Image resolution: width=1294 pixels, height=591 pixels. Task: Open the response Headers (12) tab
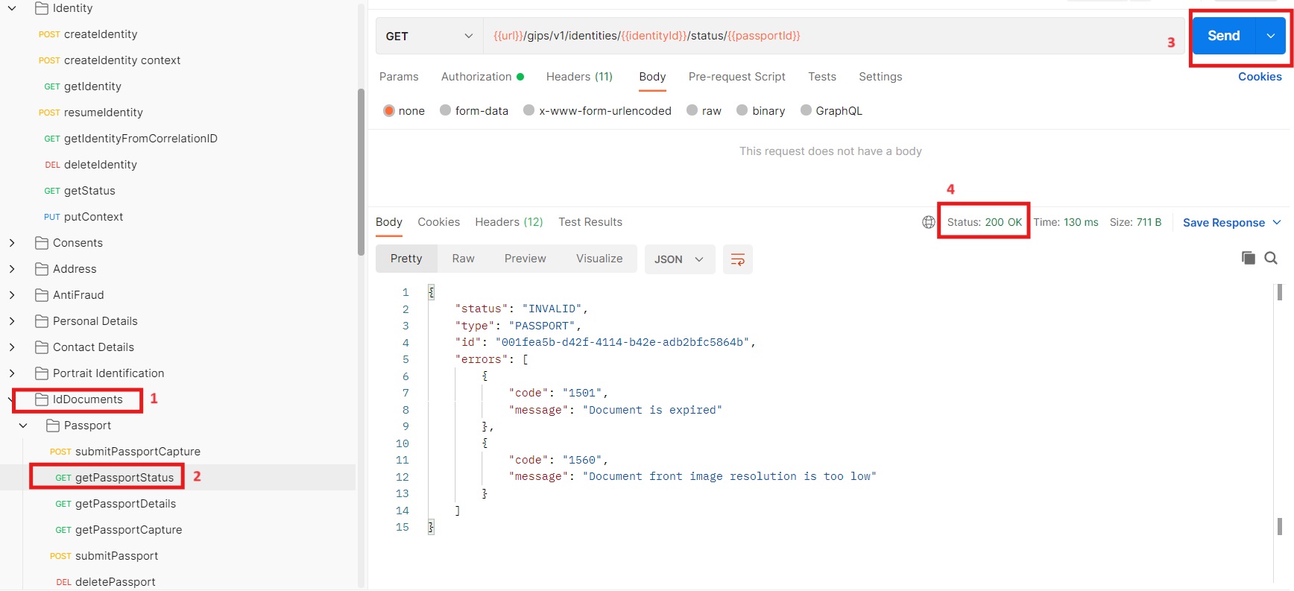click(x=509, y=222)
